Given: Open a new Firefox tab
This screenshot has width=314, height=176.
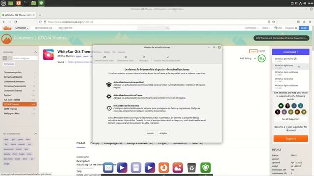Looking at the screenshot, I should (x=40, y=15).
